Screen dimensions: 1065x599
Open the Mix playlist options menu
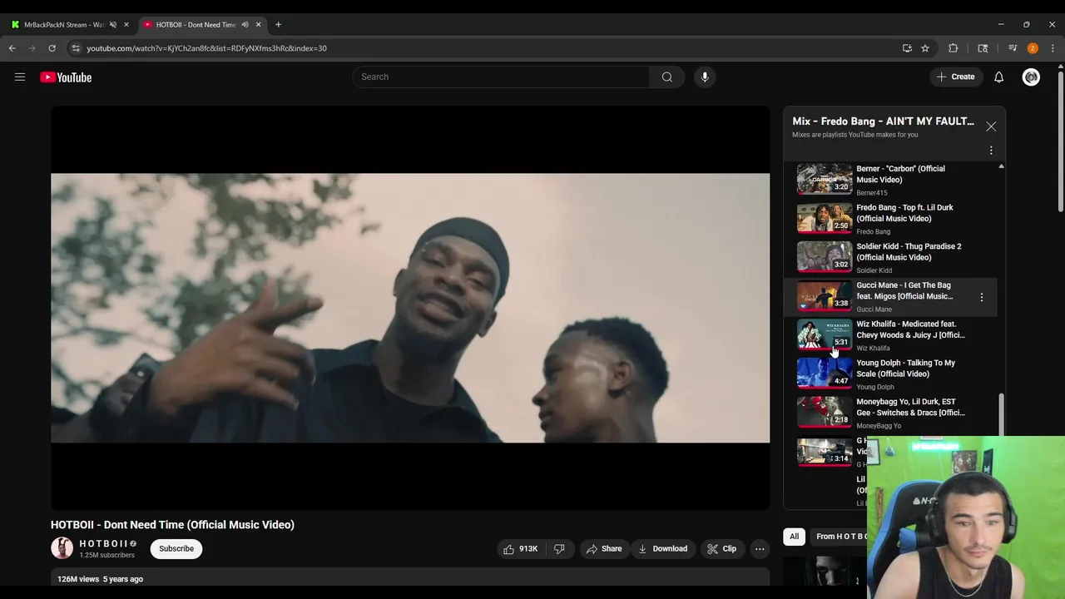tap(991, 151)
